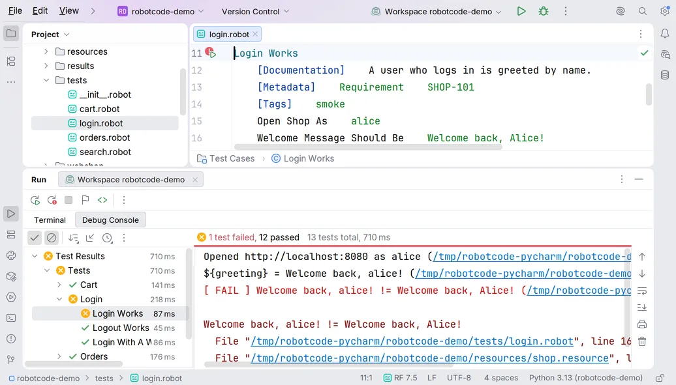Viewport: 676px width, 385px height.
Task: Open resources/shop.resource link in stack trace
Action: point(429,358)
